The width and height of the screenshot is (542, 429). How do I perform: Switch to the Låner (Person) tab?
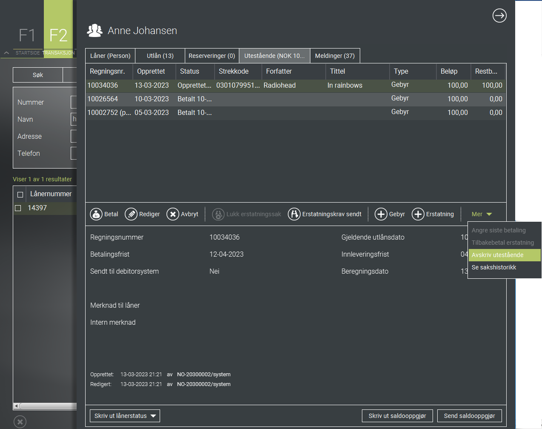click(x=110, y=56)
